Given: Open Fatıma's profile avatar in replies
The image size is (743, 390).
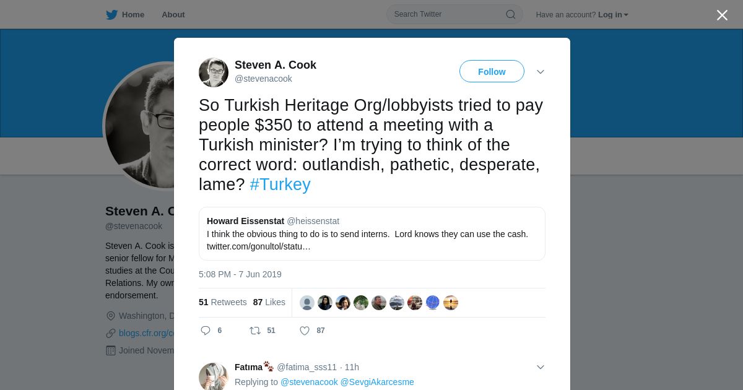Looking at the screenshot, I should click(214, 376).
